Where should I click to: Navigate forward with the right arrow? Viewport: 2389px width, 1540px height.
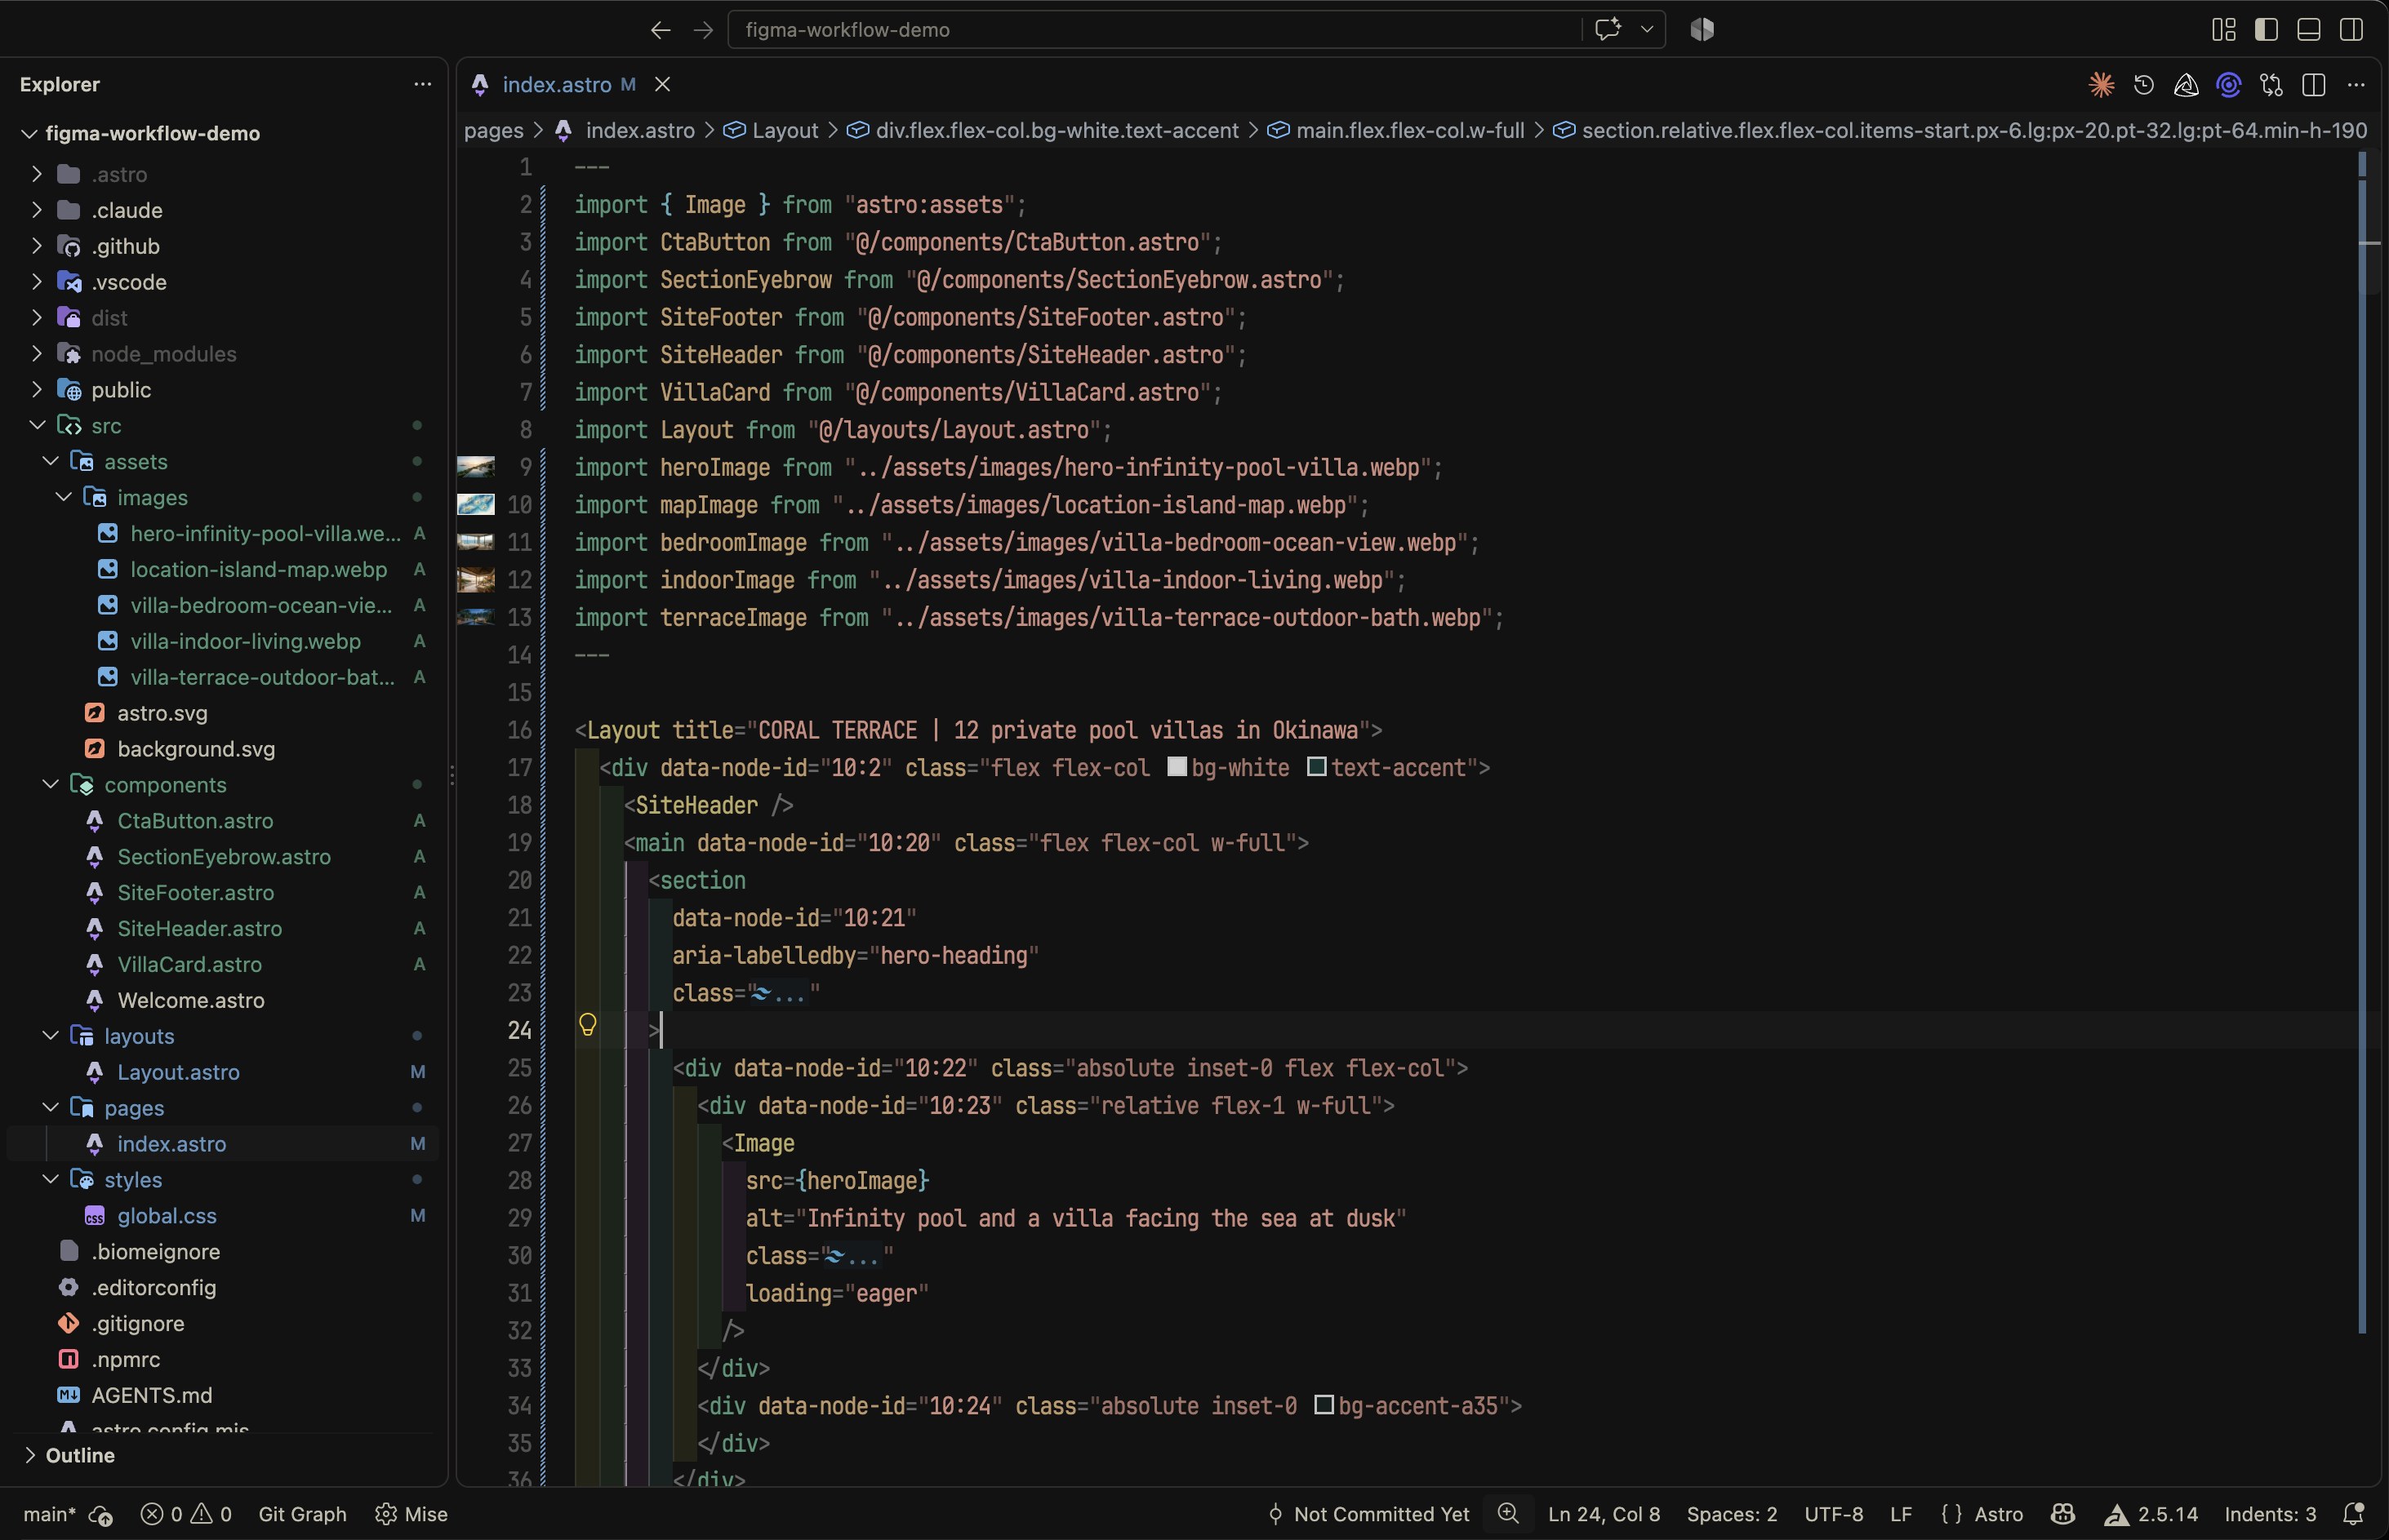[x=703, y=30]
